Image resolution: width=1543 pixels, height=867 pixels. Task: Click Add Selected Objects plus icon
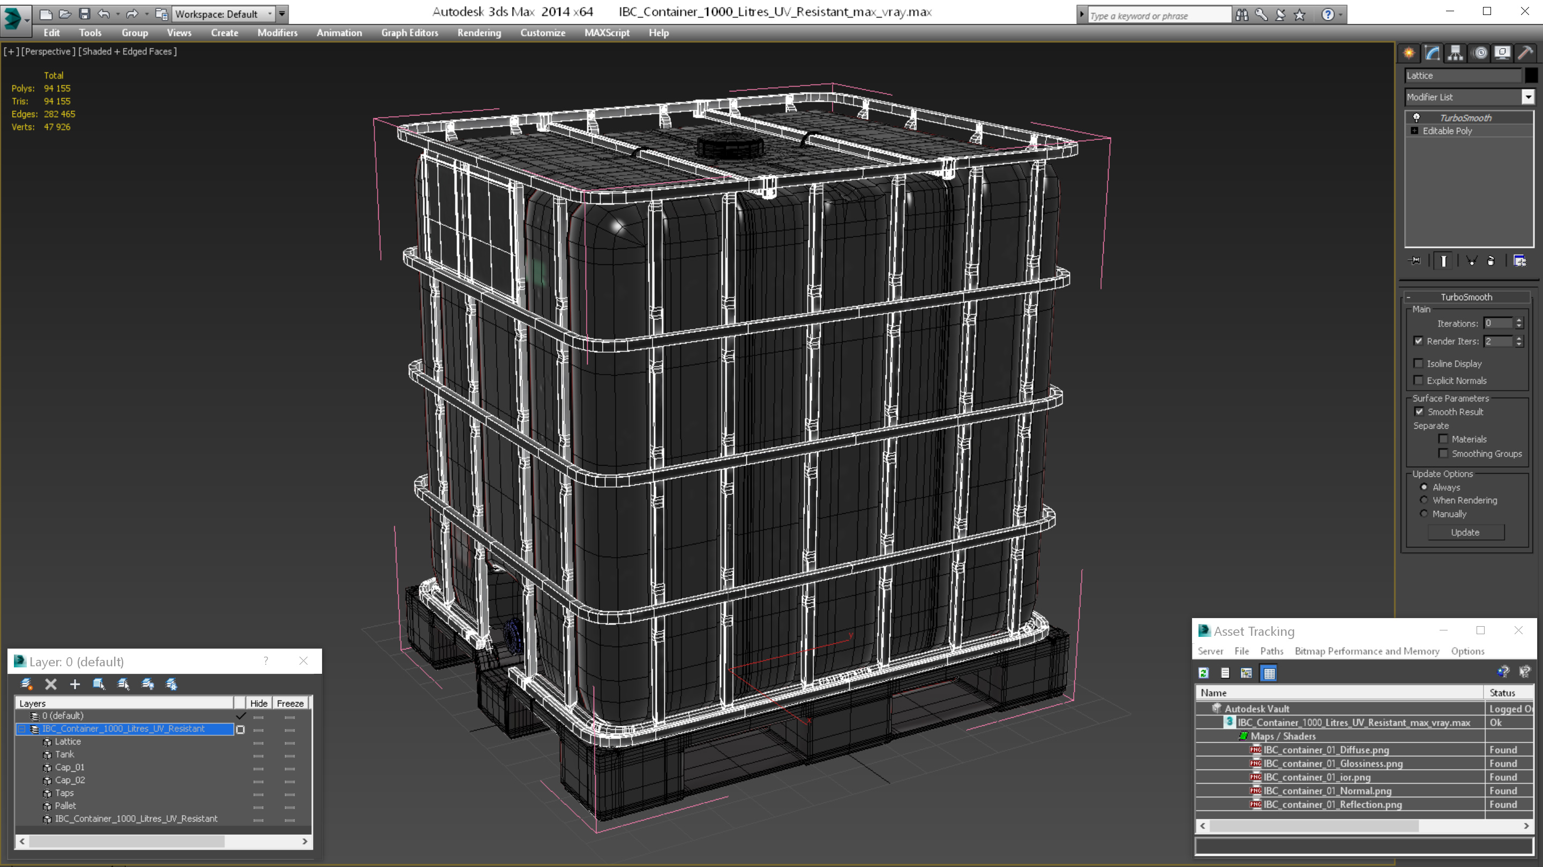pos(75,684)
